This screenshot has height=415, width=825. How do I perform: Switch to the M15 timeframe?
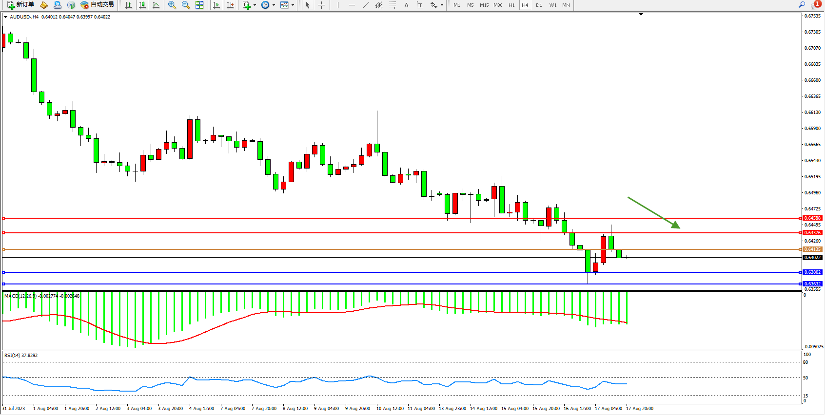pos(484,5)
